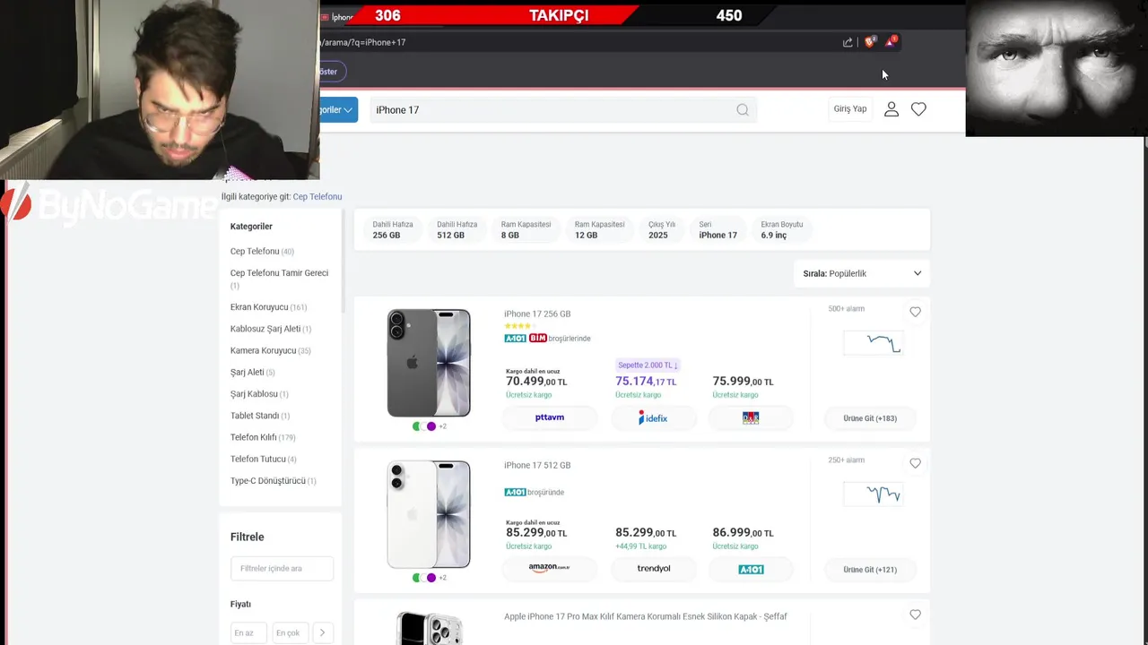This screenshot has height=645, width=1148.
Task: Open the iPhone 17 512 GB product title
Action: click(x=537, y=466)
